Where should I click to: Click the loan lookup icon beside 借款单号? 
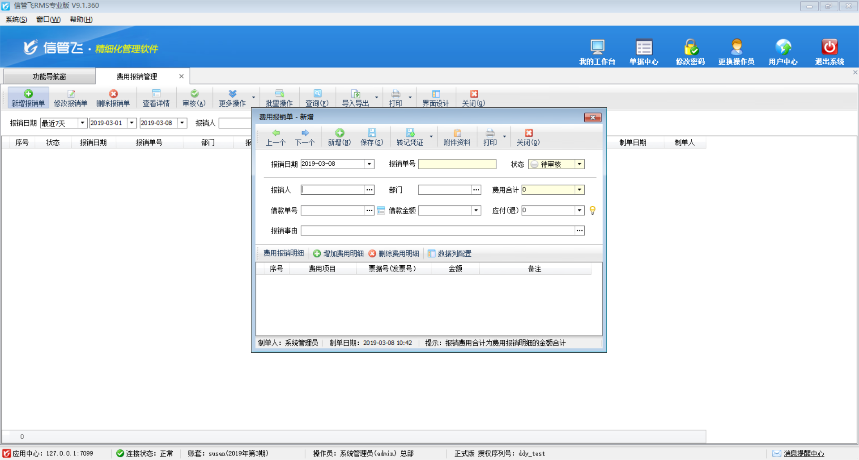(381, 210)
